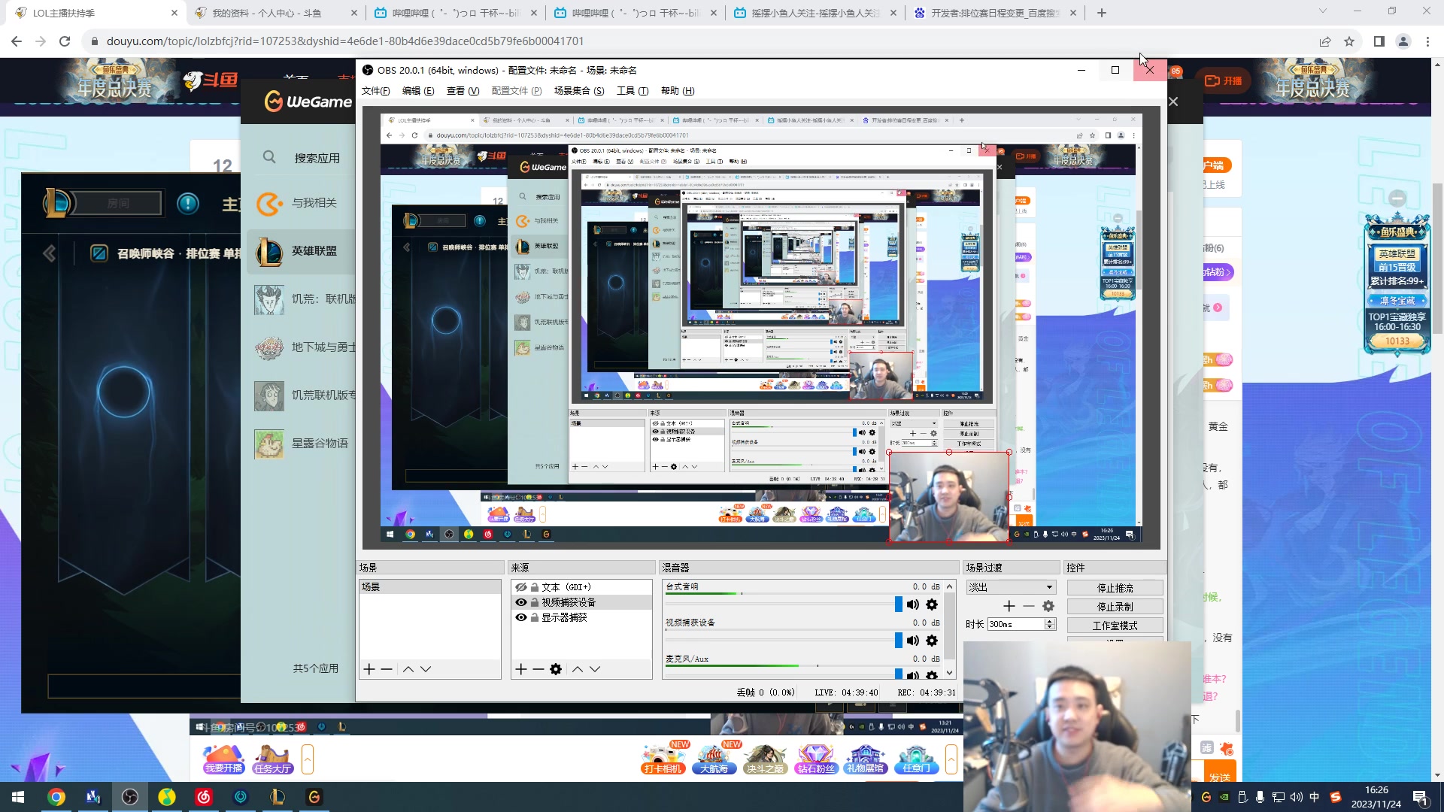This screenshot has height=812, width=1444.
Task: Open settings gear for 视频捕获设备 audio channel
Action: tap(932, 641)
